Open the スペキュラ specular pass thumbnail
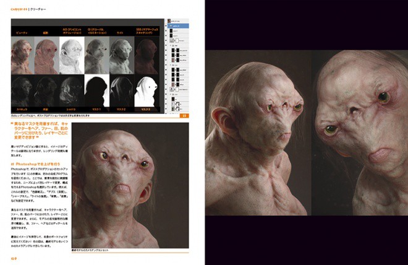Viewport: 408px width, 265px height. click(x=23, y=90)
